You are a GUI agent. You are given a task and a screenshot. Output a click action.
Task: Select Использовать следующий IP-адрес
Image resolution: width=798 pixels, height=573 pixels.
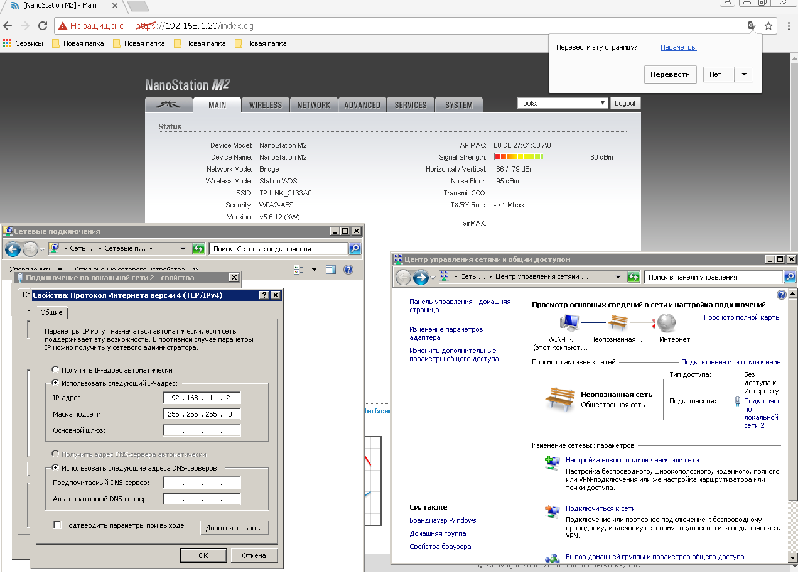(55, 383)
